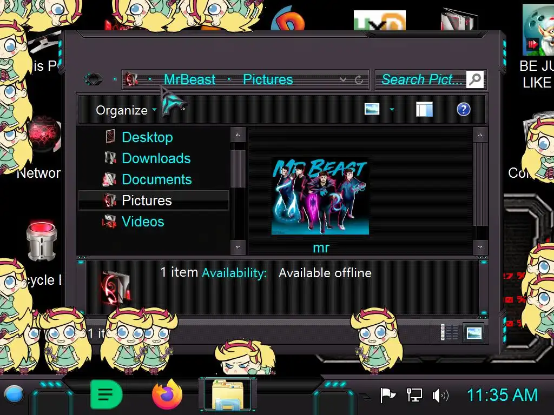
Task: Click the volume speaker tray icon
Action: click(440, 396)
